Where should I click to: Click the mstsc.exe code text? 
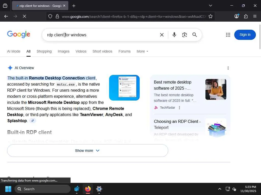(x=66, y=84)
